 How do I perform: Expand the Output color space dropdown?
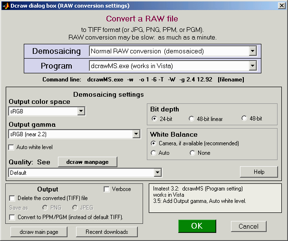(81, 111)
